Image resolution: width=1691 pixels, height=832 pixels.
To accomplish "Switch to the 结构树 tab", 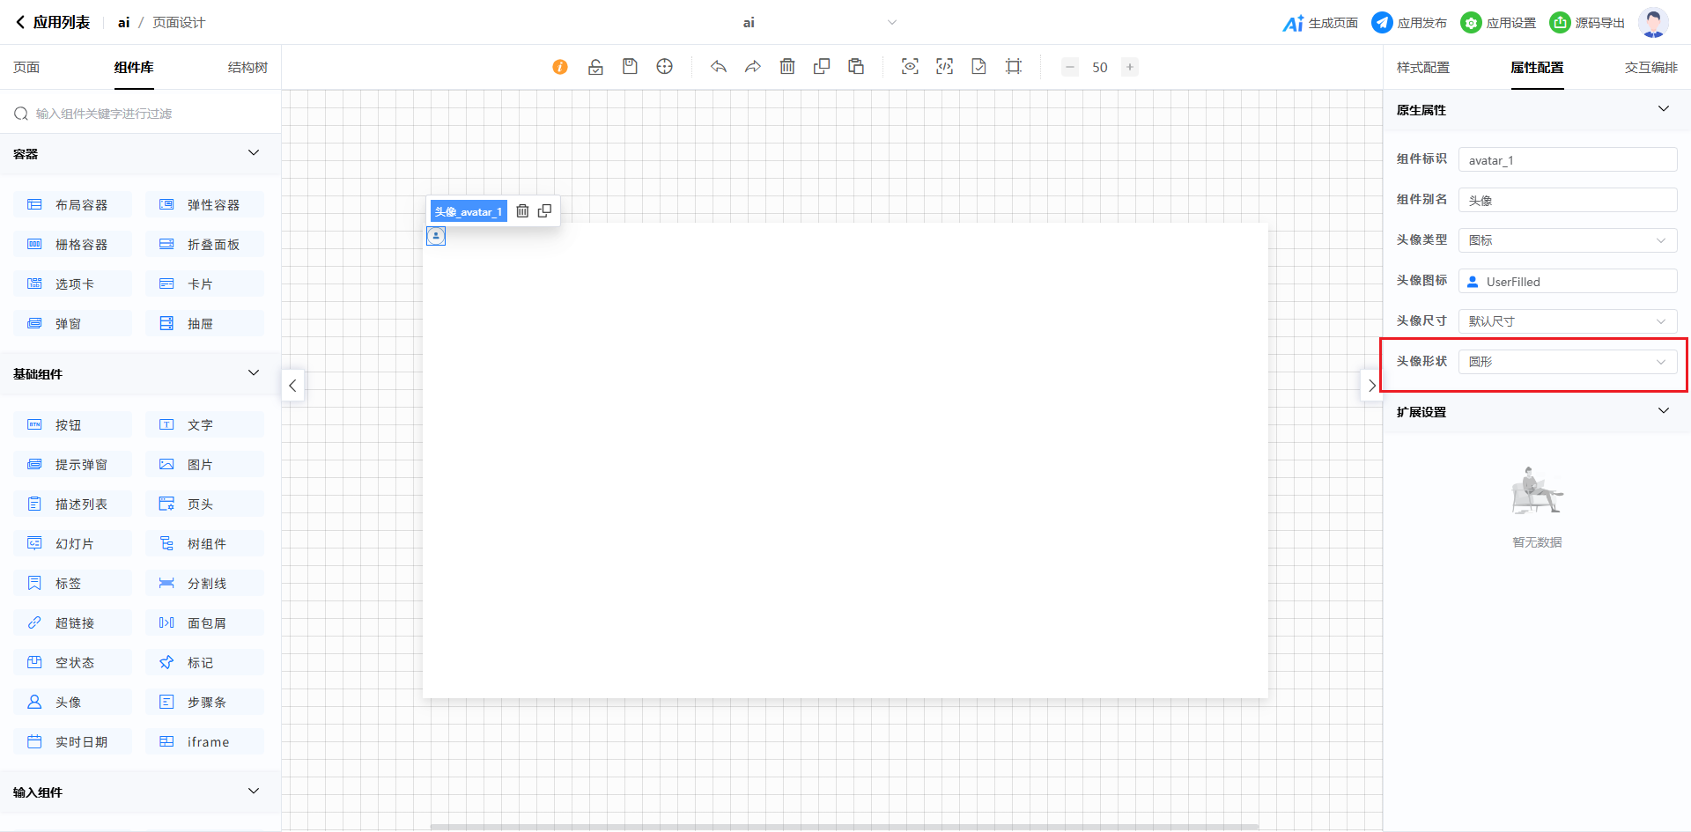I will pyautogui.click(x=247, y=68).
